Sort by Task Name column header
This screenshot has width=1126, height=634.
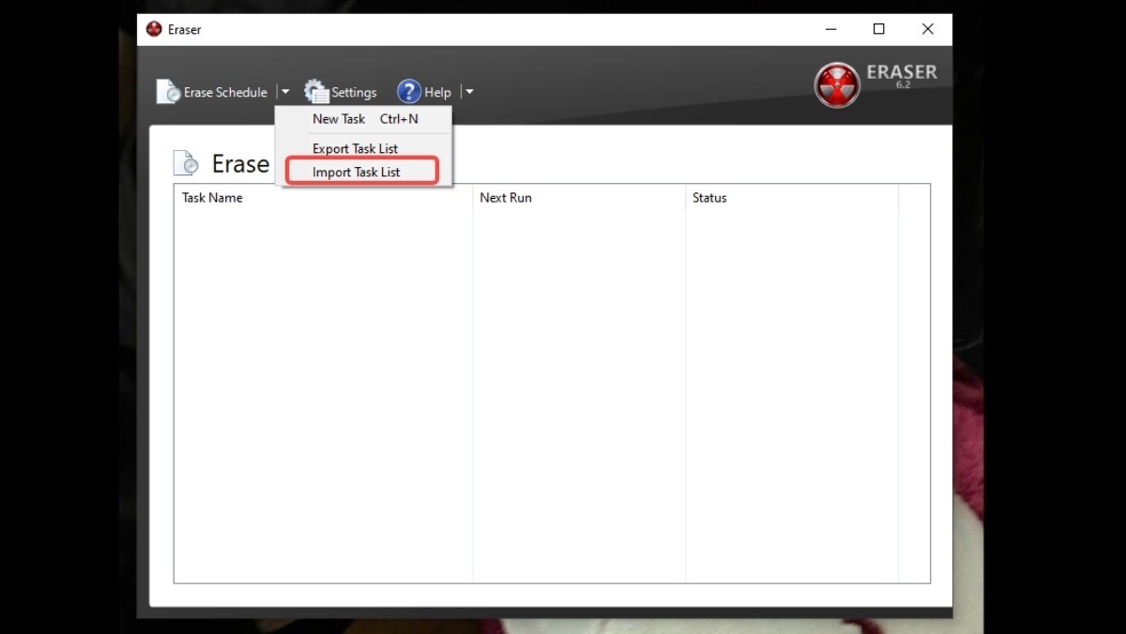(323, 198)
